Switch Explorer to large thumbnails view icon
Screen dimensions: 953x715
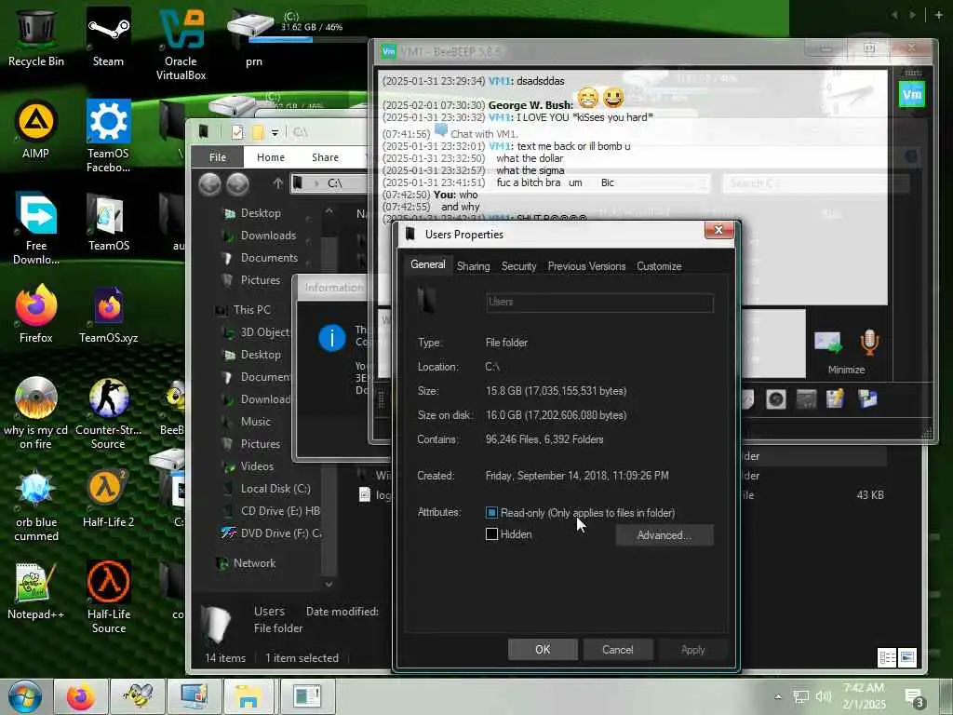(x=906, y=657)
